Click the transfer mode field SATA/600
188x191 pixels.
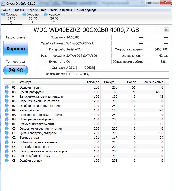coord(89,56)
